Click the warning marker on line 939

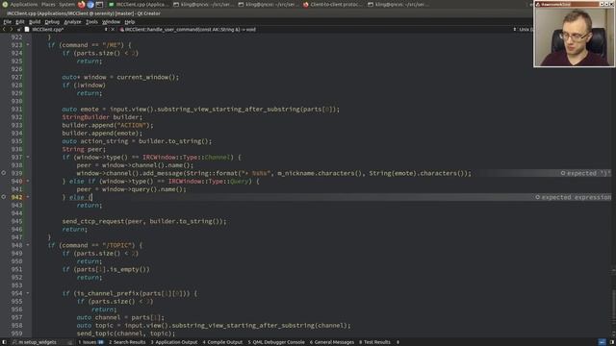[4, 173]
